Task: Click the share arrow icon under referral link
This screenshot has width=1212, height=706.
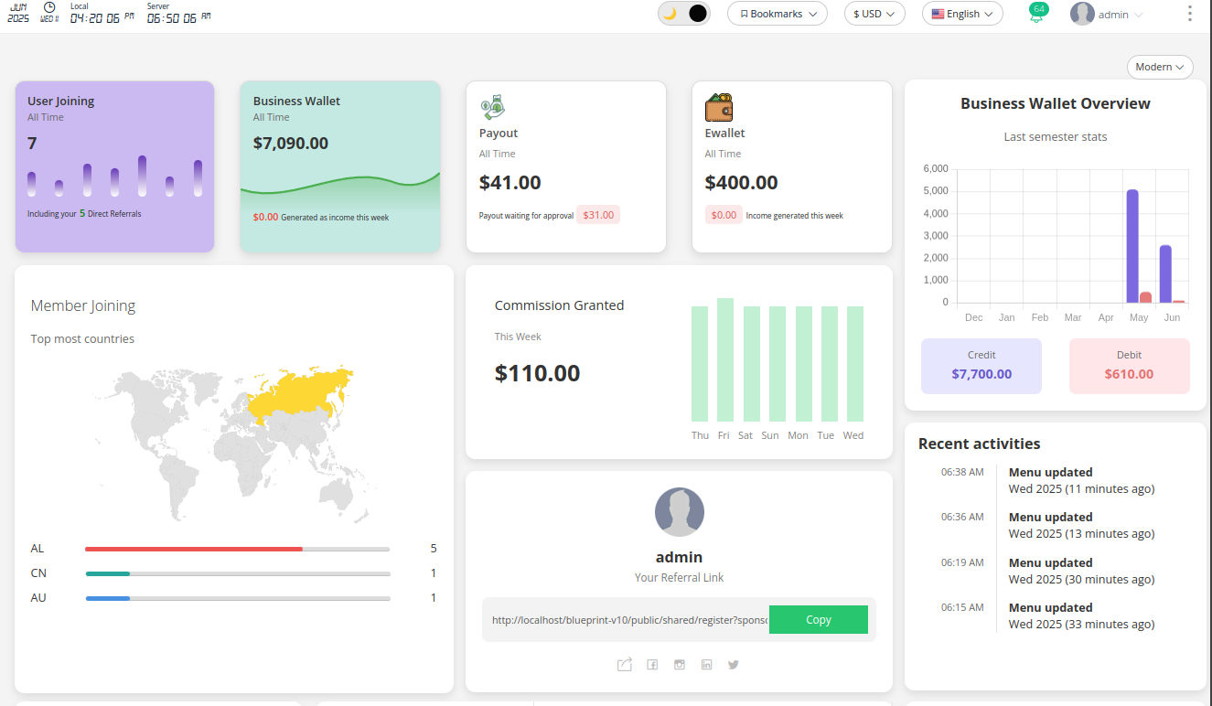Action: 625,665
